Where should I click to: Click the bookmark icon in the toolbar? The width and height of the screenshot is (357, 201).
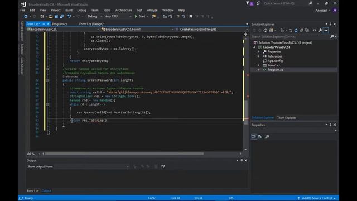[191, 16]
